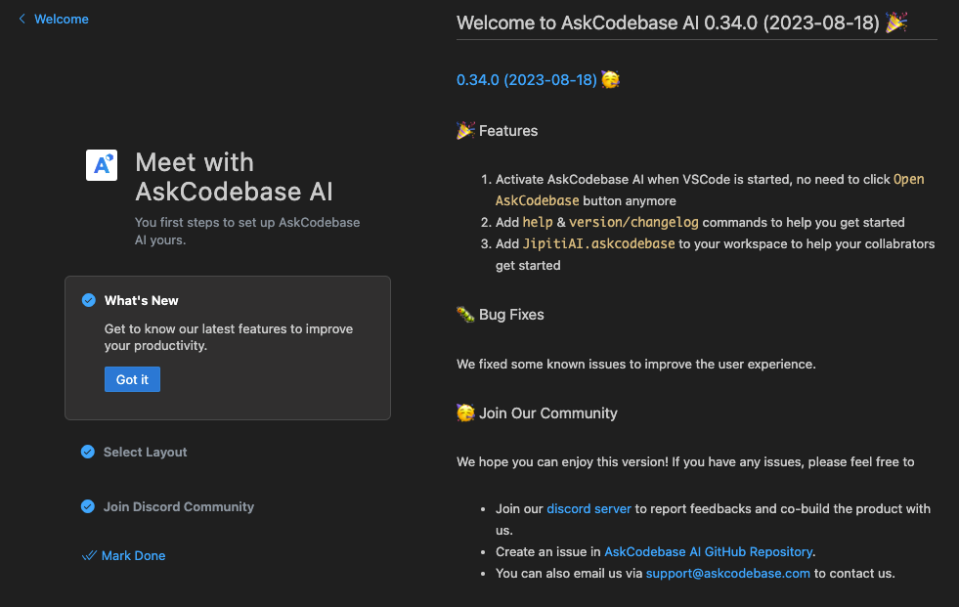959x607 pixels.
Task: Click the version/changelog code text
Action: [x=633, y=223]
